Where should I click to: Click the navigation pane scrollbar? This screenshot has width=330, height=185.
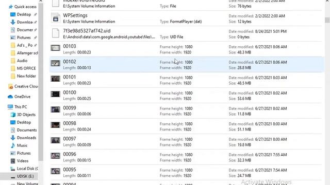tap(41, 82)
